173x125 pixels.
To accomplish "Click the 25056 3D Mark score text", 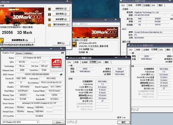I will coord(17,32).
